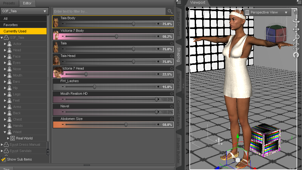Viewport: 302px width, 170px height.
Task: Click the Navel value 100.0% field
Action: [x=167, y=112]
